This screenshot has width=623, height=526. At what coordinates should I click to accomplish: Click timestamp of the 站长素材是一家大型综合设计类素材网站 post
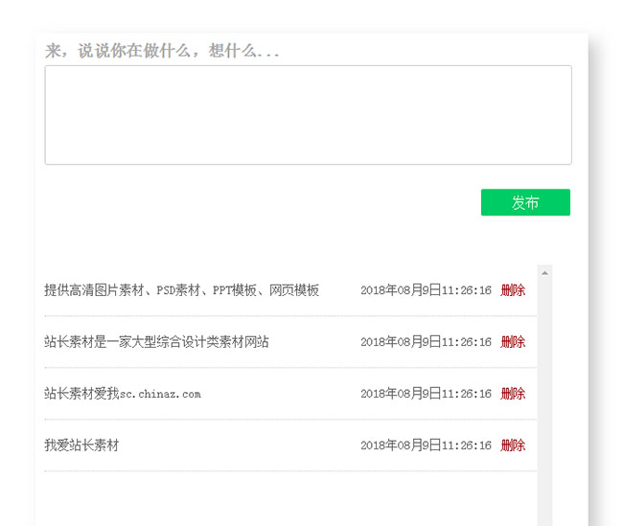(x=426, y=342)
